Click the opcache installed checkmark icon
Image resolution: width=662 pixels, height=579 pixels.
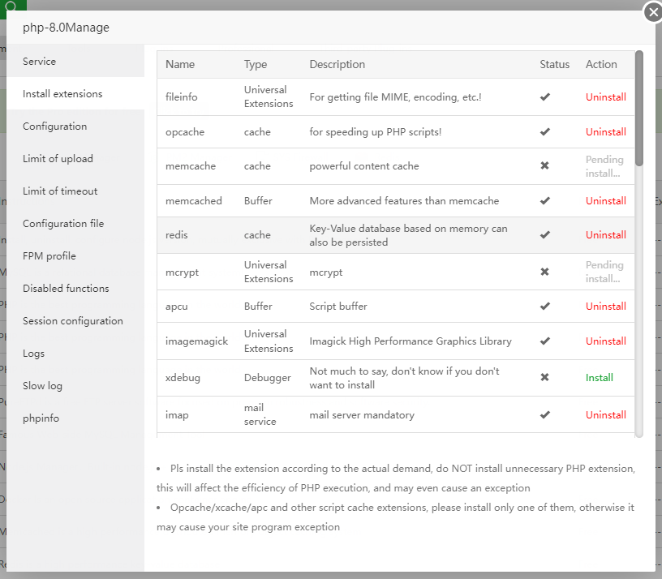tap(545, 131)
